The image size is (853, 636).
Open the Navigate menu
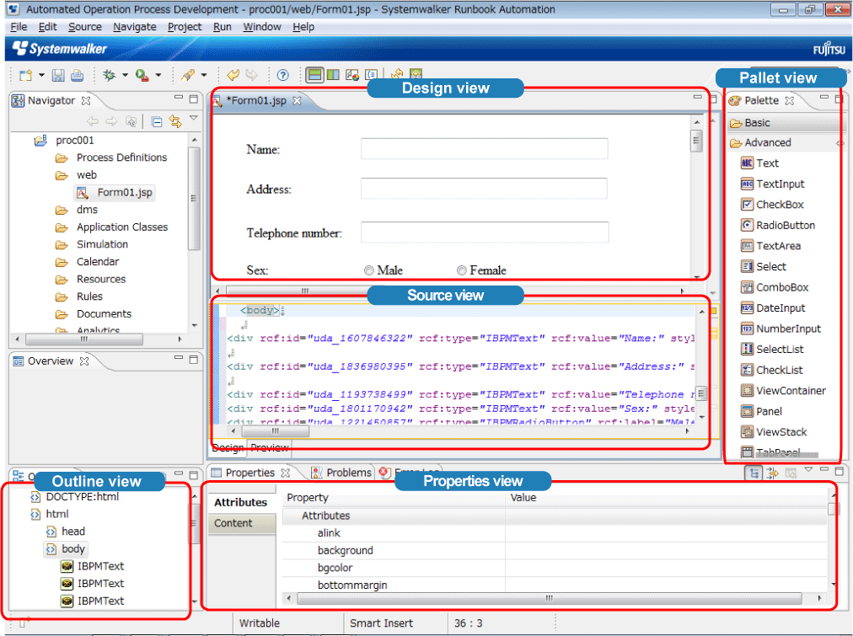134,27
